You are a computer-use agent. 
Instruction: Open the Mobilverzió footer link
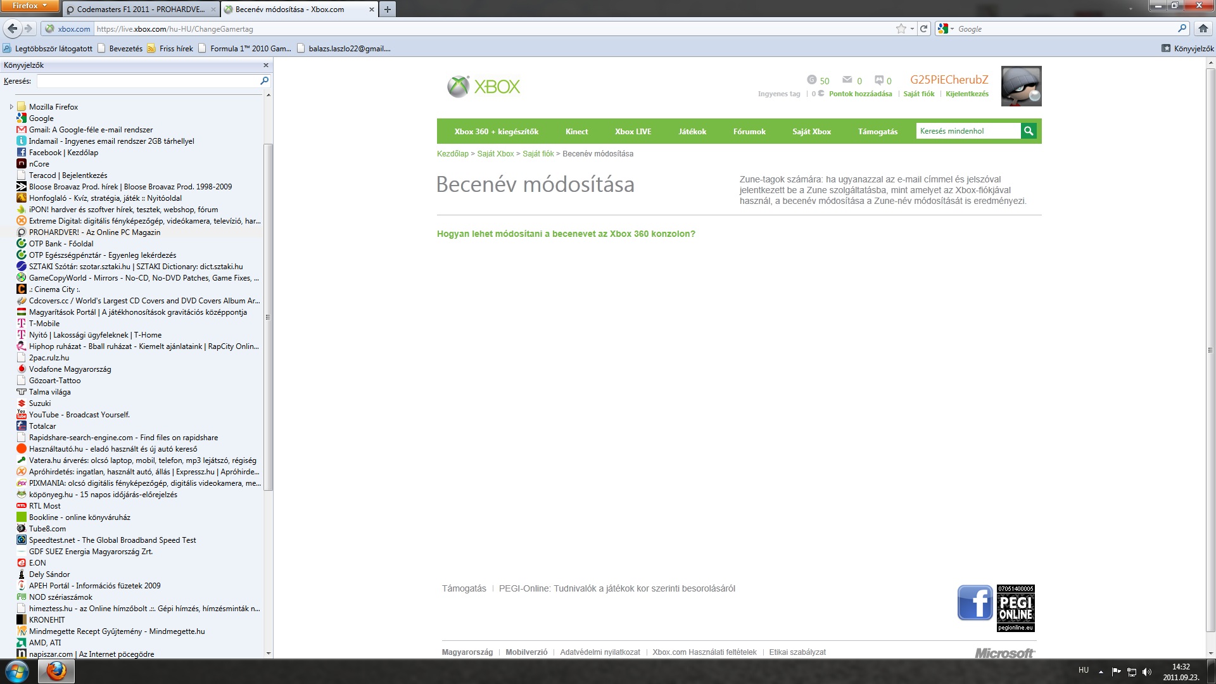(526, 652)
